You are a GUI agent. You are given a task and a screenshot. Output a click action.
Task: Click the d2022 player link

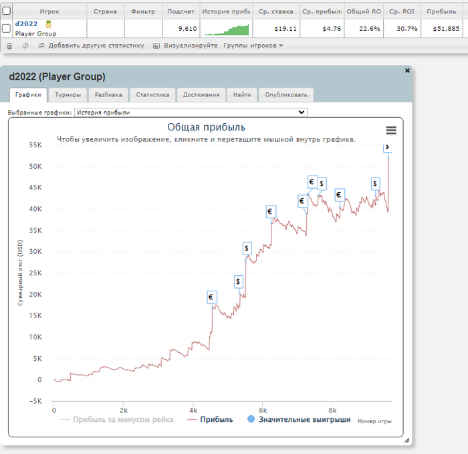pos(26,24)
